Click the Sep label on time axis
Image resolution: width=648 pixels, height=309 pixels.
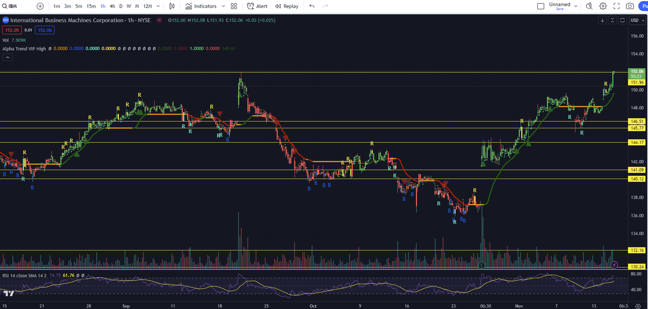pos(126,305)
